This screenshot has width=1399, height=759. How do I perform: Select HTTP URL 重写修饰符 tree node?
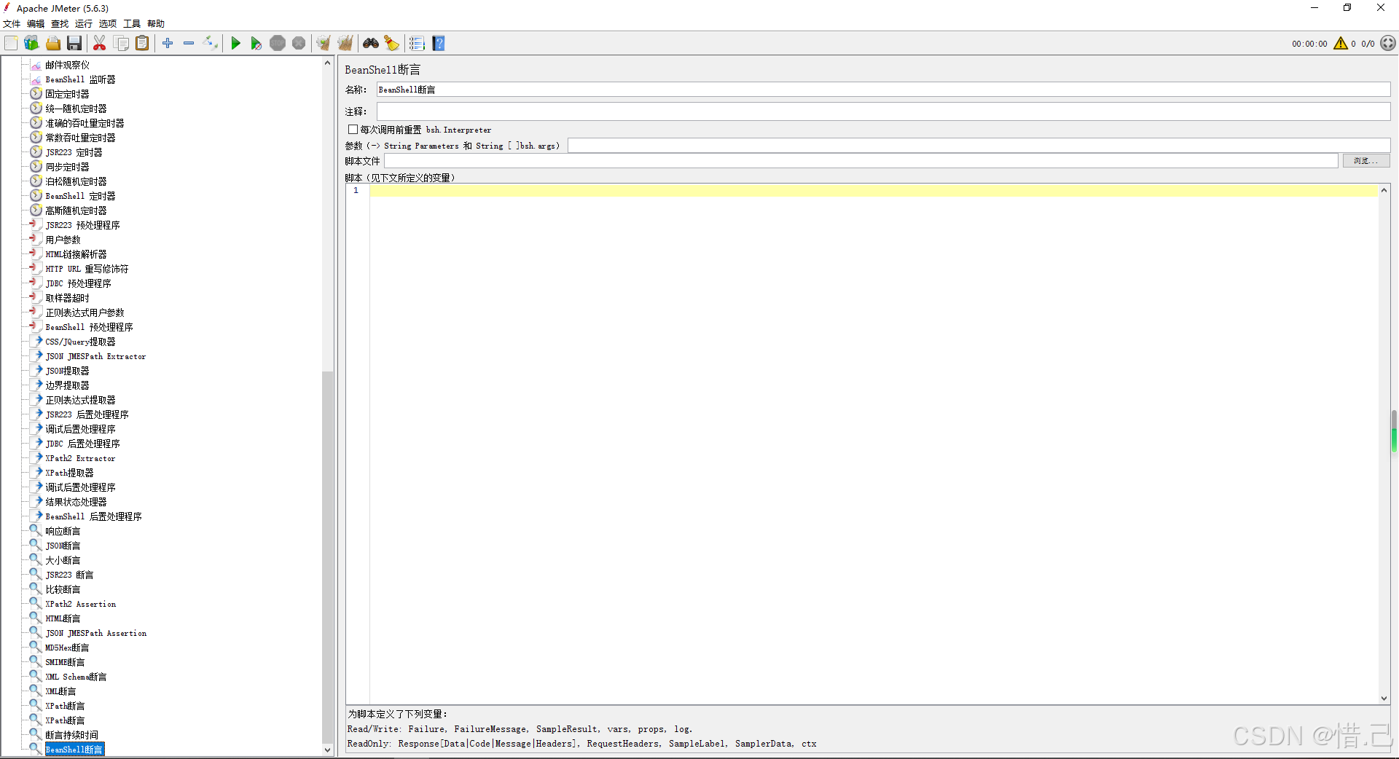pos(87,269)
